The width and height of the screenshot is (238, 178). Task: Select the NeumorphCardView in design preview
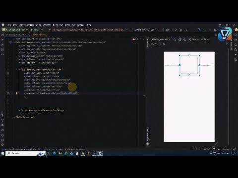pyautogui.click(x=189, y=65)
